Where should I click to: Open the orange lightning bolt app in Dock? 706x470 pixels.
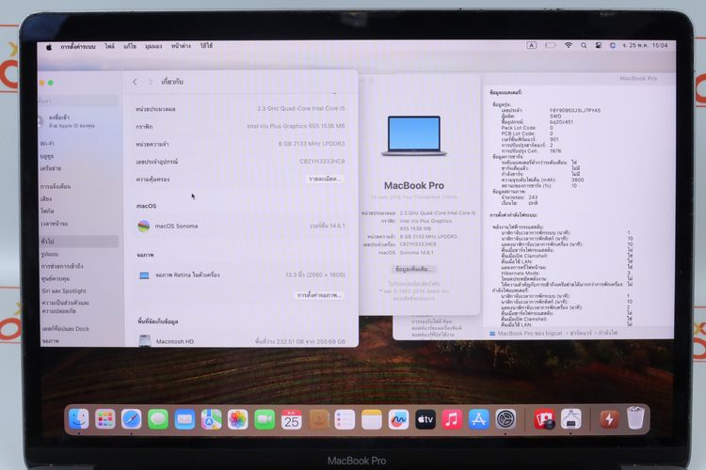[609, 419]
